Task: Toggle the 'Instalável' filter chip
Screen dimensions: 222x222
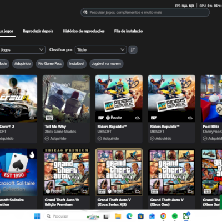Action: click(77, 64)
